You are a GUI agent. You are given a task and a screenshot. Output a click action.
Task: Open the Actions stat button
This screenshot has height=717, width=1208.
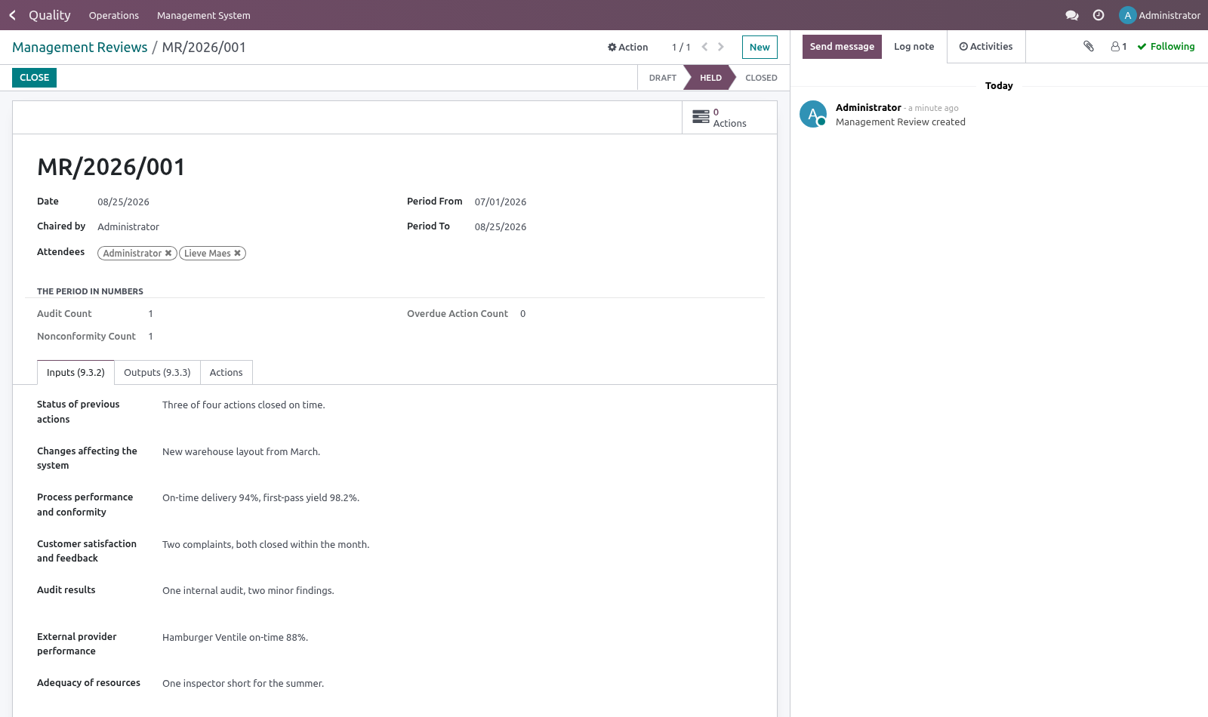[729, 118]
